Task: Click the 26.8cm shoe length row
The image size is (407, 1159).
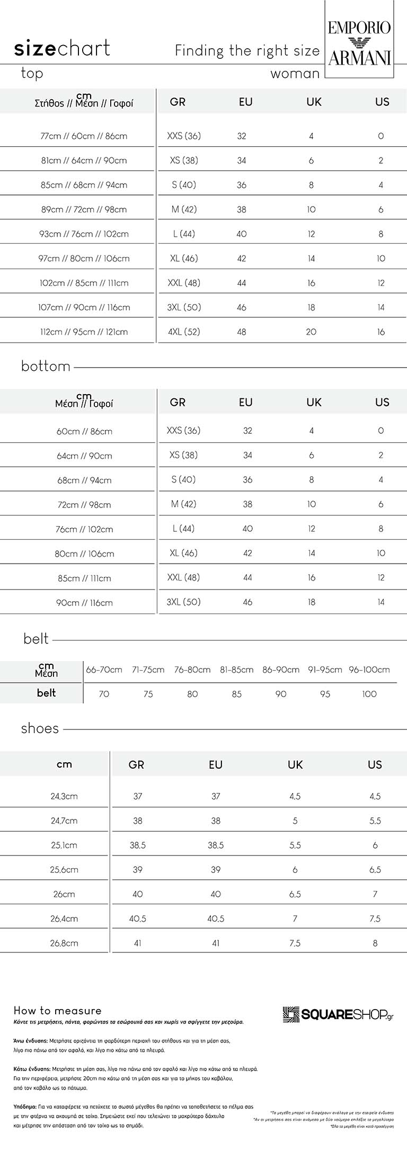Action: click(203, 943)
